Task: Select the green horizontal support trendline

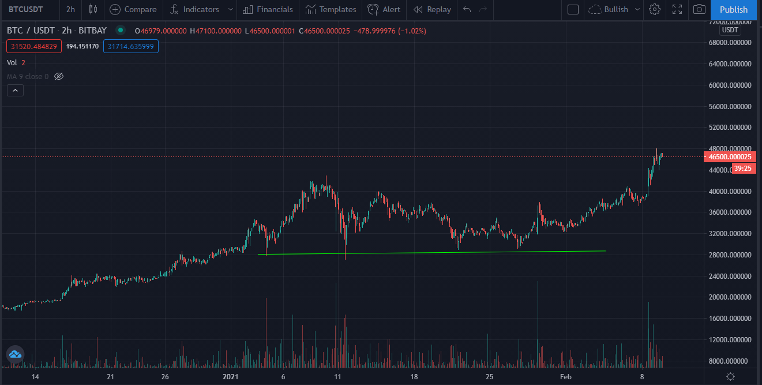Action: pos(431,252)
